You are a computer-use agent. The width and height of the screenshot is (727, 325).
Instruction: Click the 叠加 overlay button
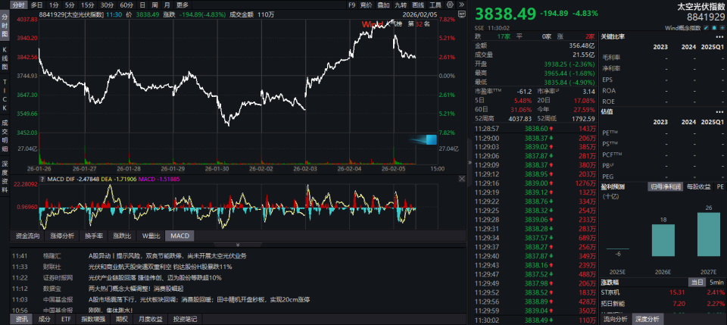(383, 5)
